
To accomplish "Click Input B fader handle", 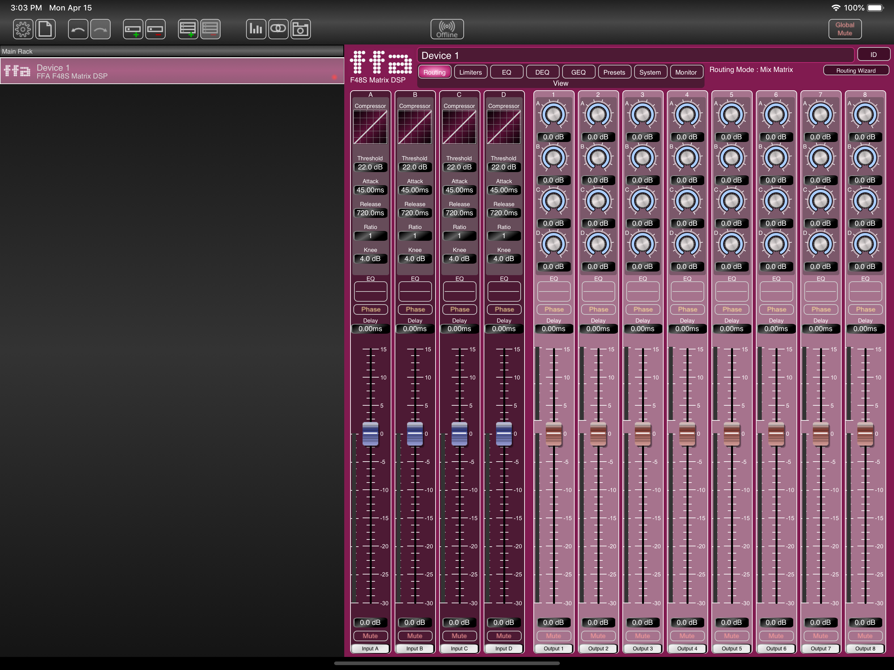I will pos(415,433).
